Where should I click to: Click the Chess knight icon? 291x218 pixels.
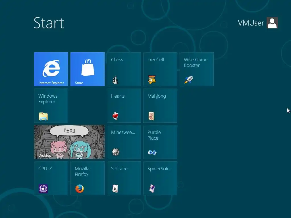(115, 80)
